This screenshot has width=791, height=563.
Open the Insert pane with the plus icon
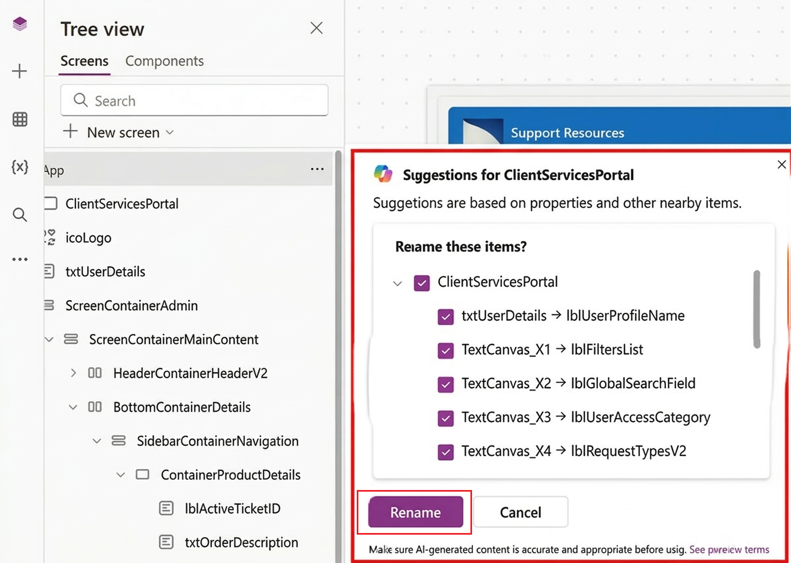[x=20, y=71]
